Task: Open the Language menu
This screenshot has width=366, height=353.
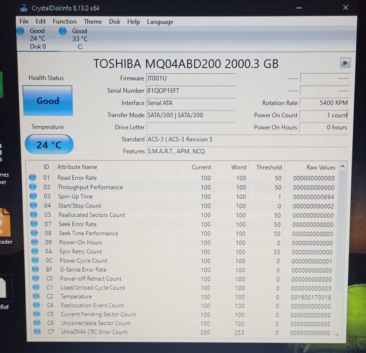Action: pos(160,22)
